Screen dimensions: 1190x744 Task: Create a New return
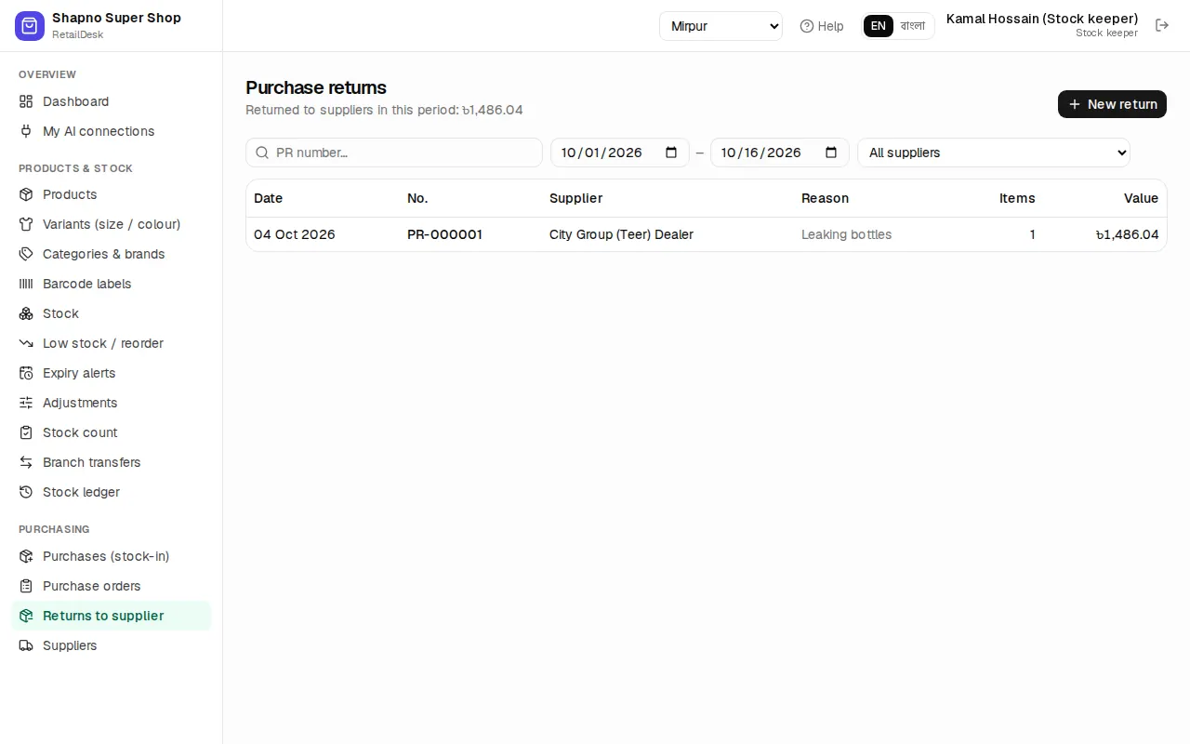click(x=1112, y=104)
